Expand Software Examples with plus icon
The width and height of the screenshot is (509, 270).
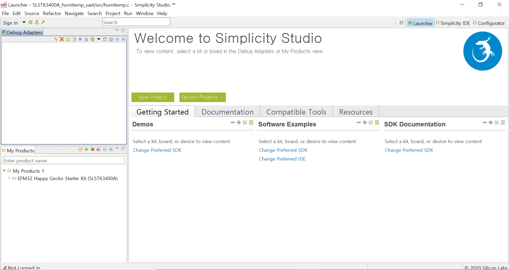pyautogui.click(x=365, y=122)
